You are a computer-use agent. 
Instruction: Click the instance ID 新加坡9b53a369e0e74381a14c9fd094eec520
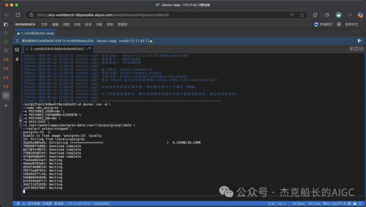pos(58,41)
